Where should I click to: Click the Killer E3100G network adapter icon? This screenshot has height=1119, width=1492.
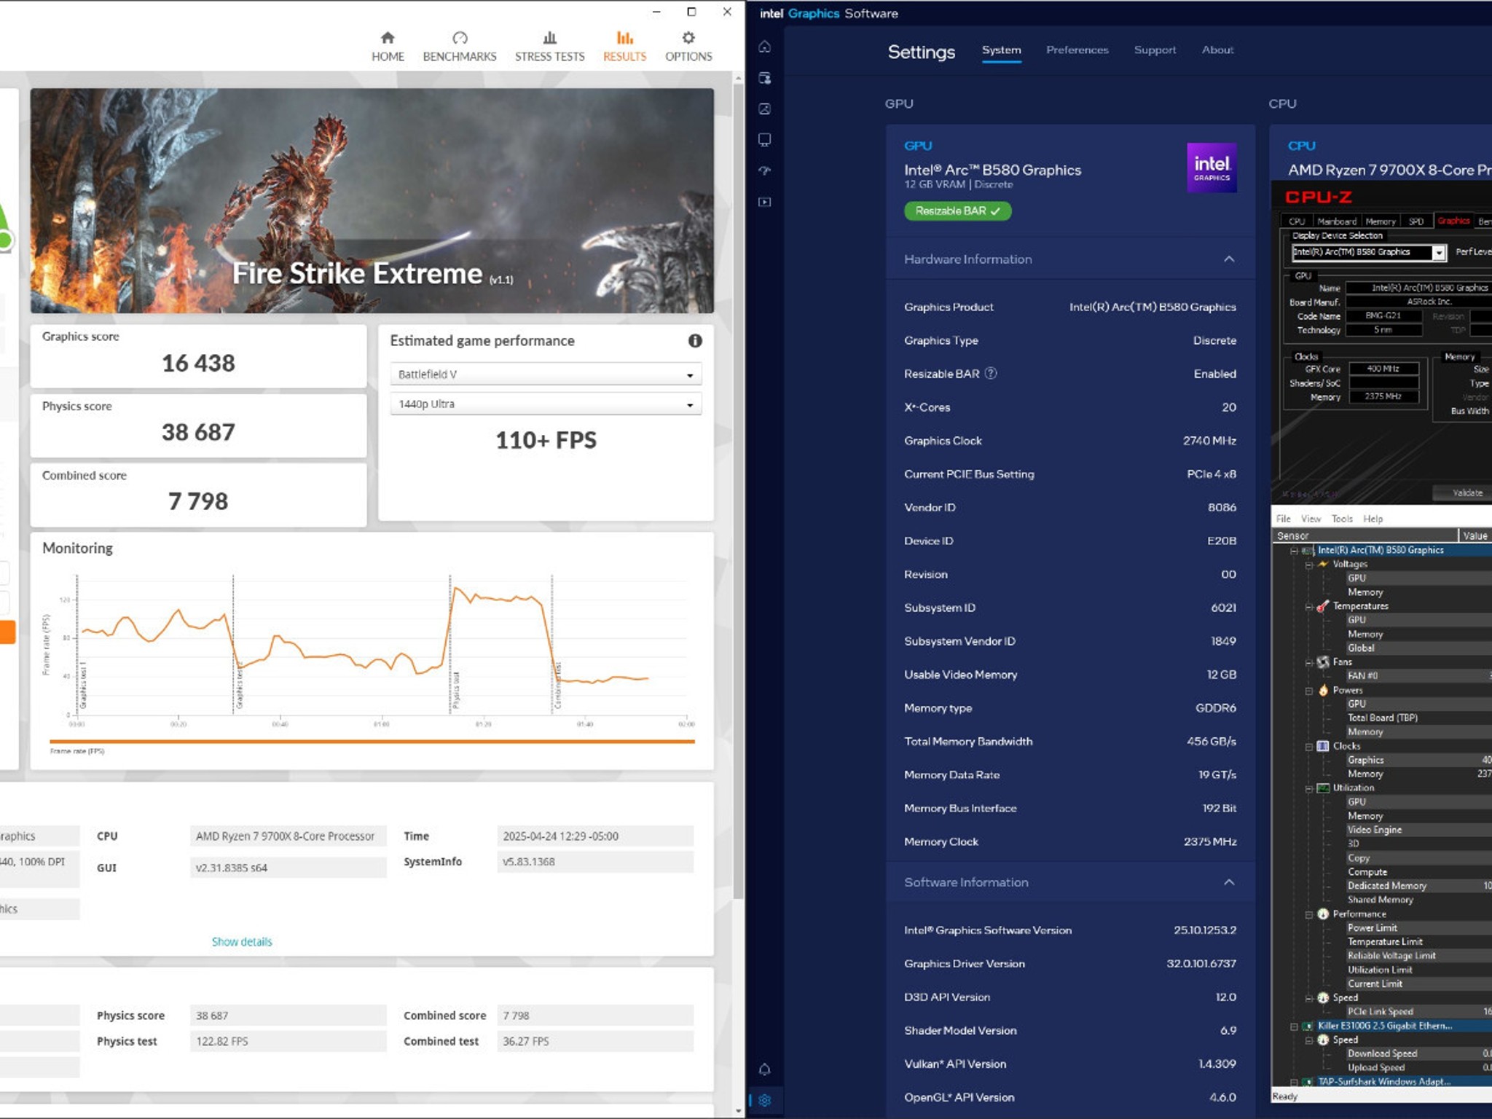pos(1308,1026)
